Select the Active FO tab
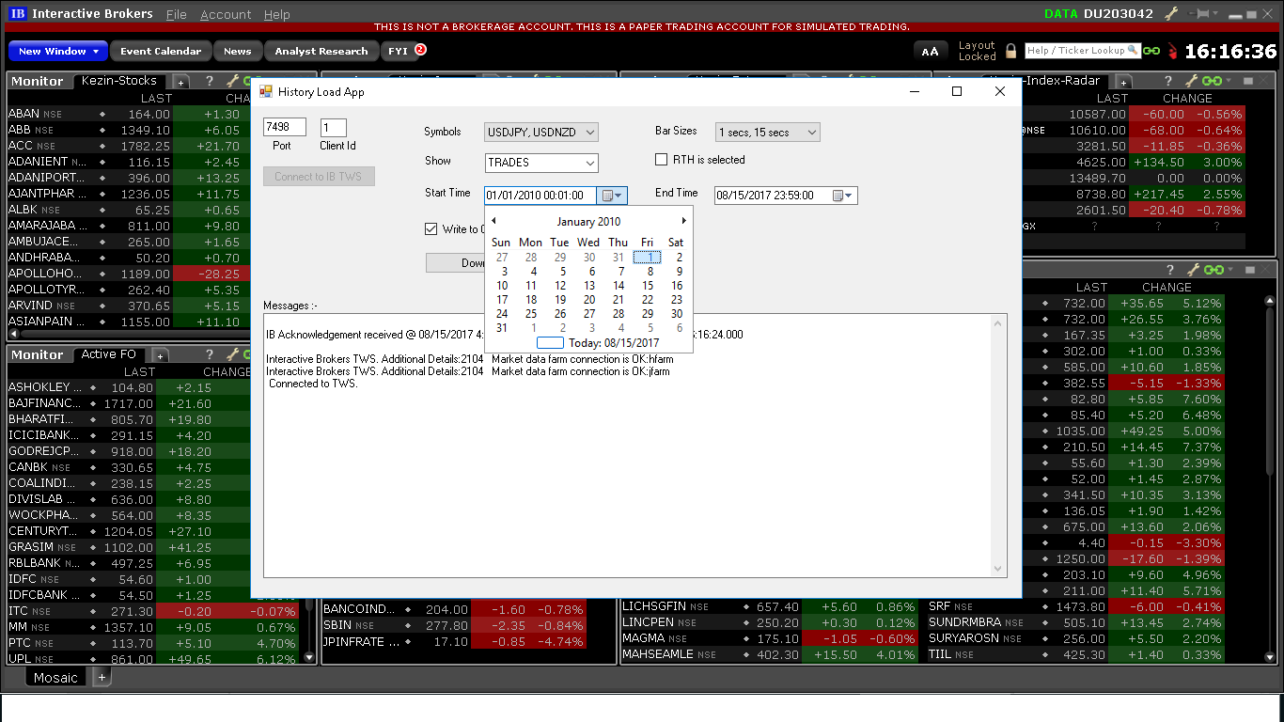The width and height of the screenshot is (1284, 722). point(109,354)
